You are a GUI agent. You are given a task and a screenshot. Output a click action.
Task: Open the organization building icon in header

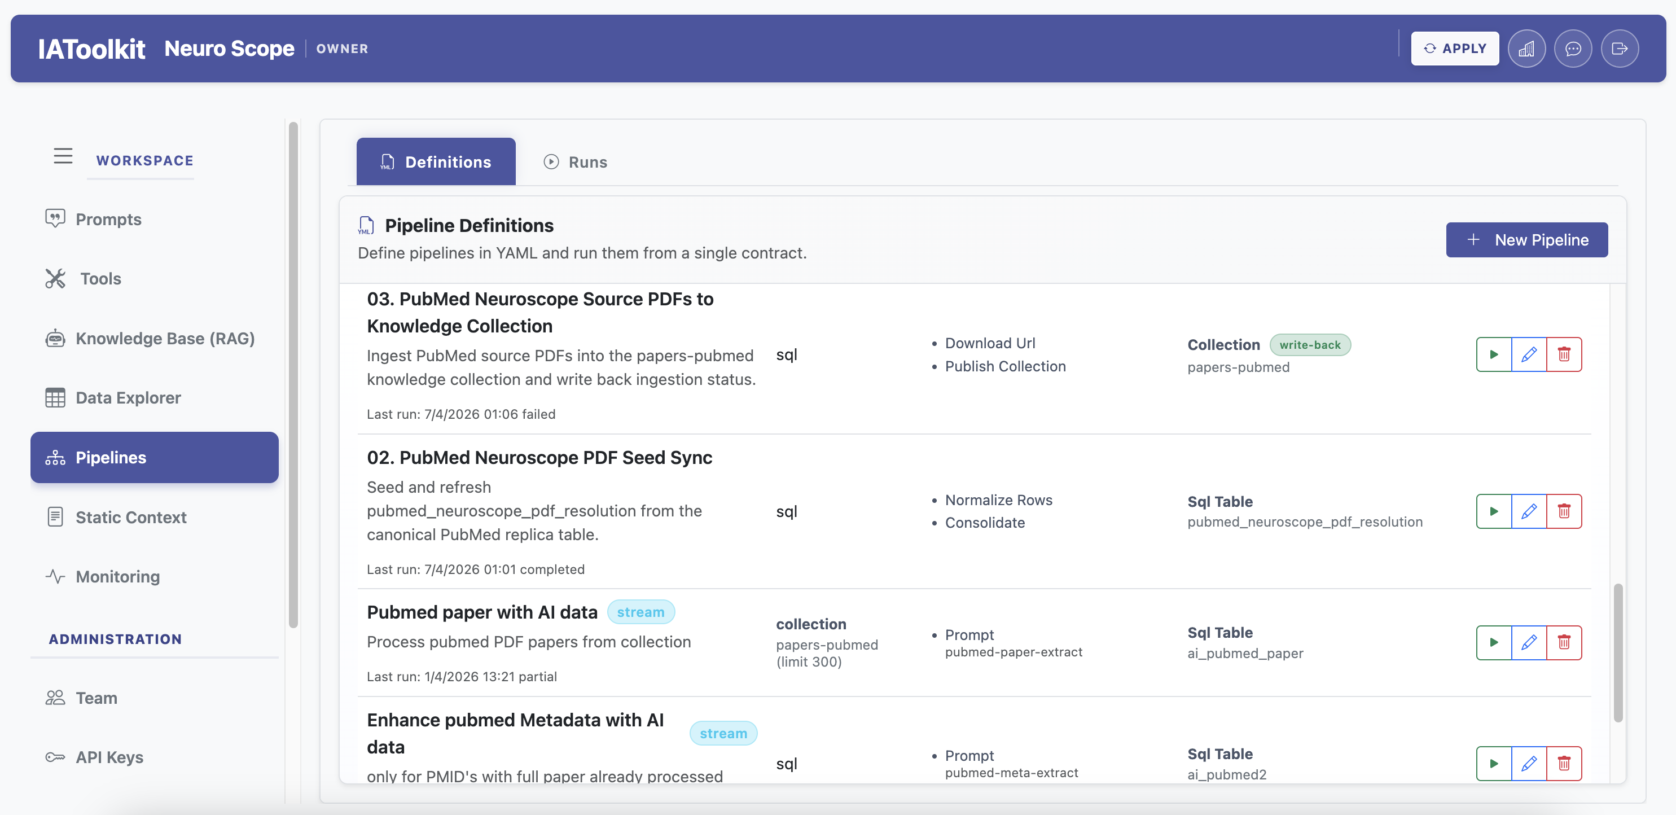1528,48
